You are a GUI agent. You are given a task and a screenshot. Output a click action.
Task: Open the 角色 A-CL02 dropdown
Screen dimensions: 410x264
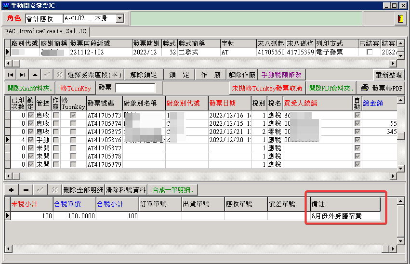(119, 19)
